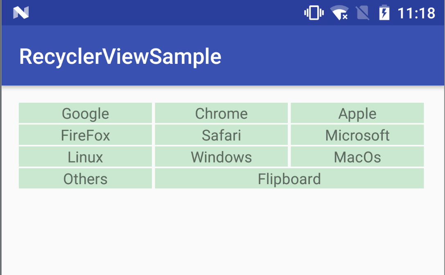Tap the wide Flipboard cell
This screenshot has height=275, width=445.
(289, 178)
